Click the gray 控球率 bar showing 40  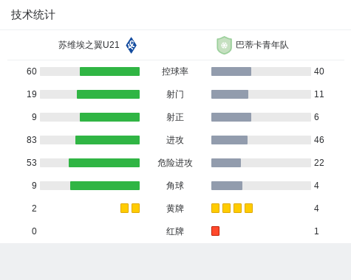click(231, 71)
